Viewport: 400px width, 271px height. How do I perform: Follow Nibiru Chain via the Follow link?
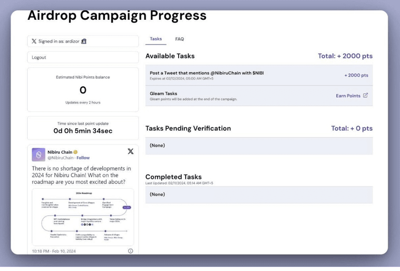click(83, 158)
